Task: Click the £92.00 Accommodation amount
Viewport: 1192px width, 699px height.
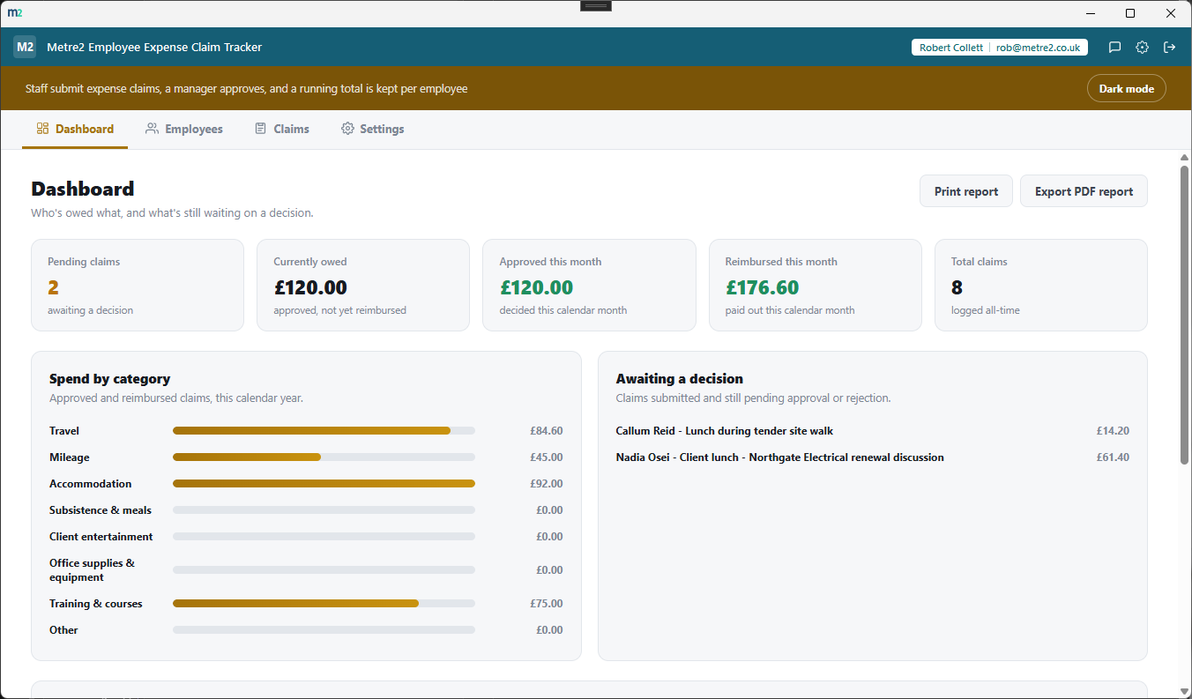Action: pos(546,484)
